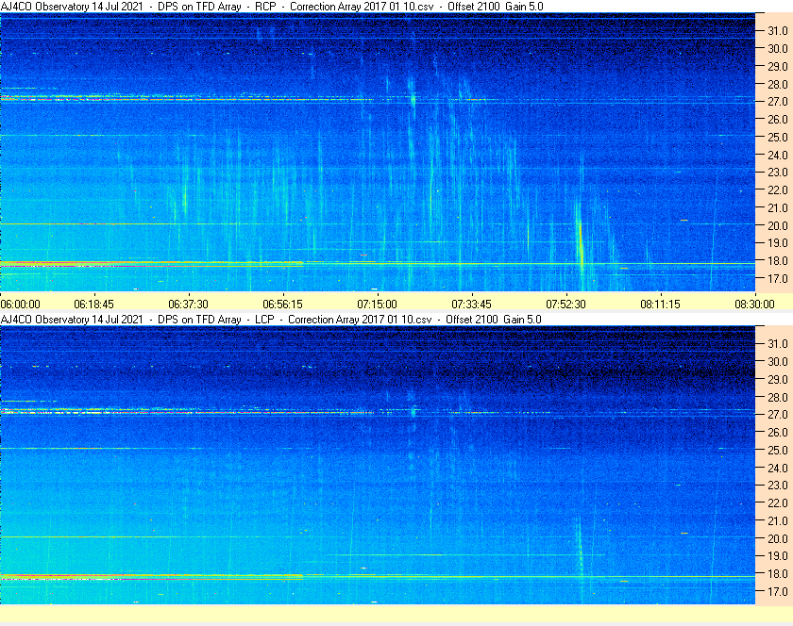
Task: Click the 20.0 frequency label in LCP panel
Action: (778, 538)
